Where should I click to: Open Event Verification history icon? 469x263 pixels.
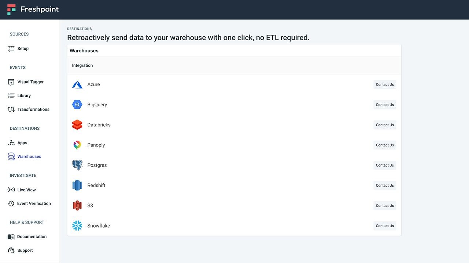[x=11, y=203]
